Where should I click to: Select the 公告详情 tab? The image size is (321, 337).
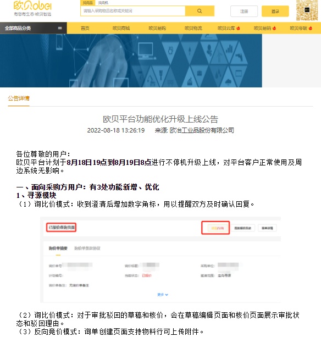[x=19, y=98]
